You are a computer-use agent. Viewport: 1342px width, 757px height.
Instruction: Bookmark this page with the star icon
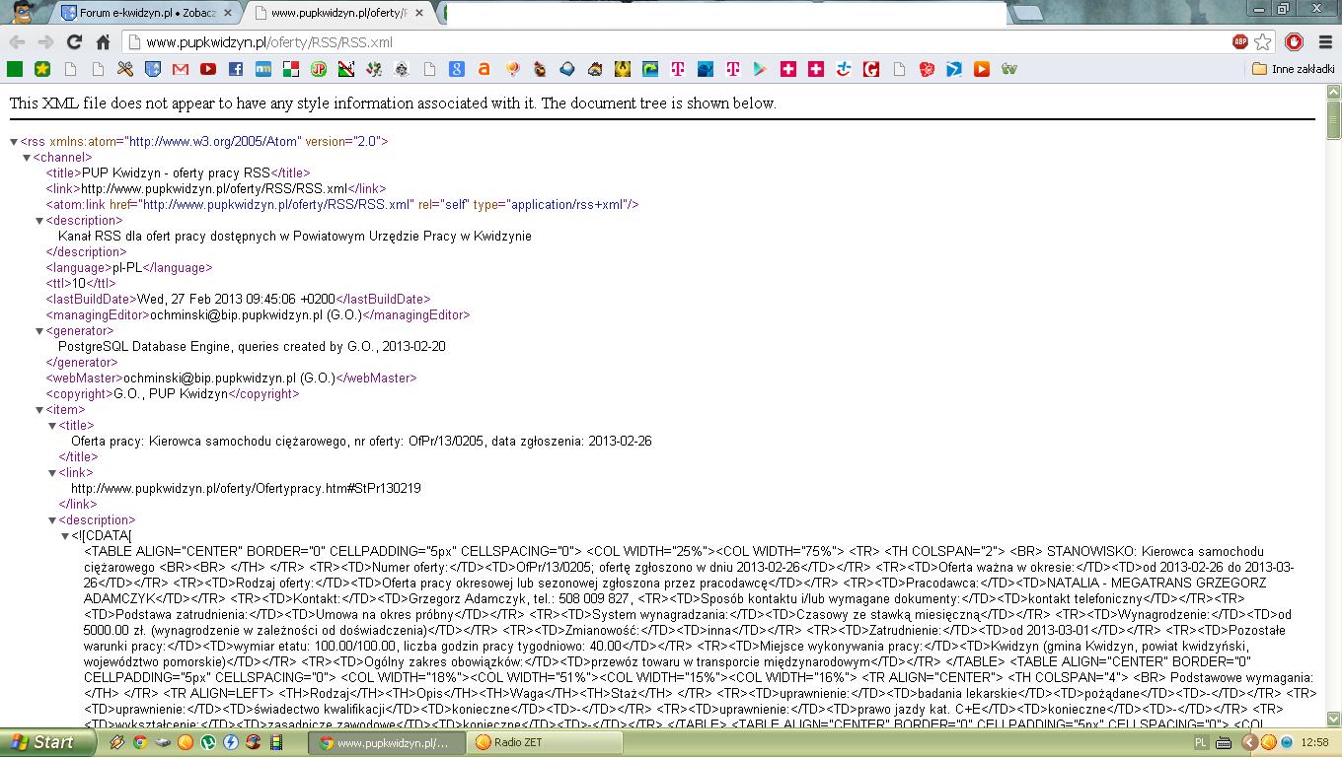(1263, 41)
